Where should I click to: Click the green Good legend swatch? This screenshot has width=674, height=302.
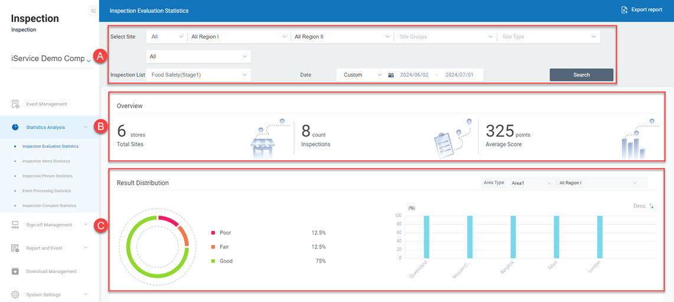tap(212, 261)
